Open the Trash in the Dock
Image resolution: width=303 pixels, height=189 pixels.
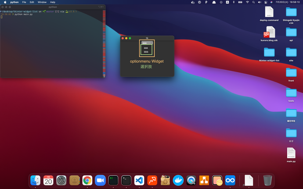(267, 180)
